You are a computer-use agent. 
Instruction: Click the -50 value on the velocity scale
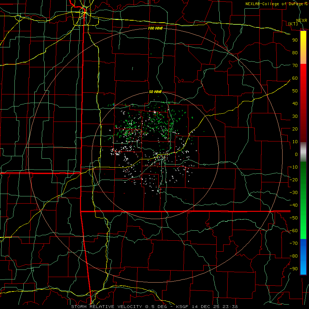click(x=294, y=218)
